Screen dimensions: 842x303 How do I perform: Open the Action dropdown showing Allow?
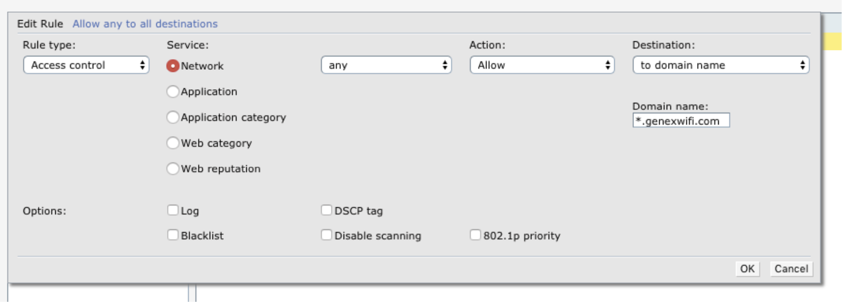[542, 65]
